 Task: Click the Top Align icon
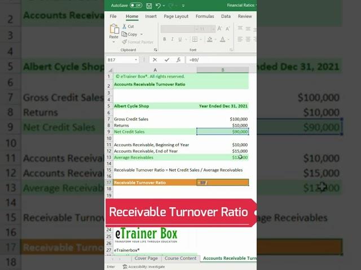click(240, 29)
